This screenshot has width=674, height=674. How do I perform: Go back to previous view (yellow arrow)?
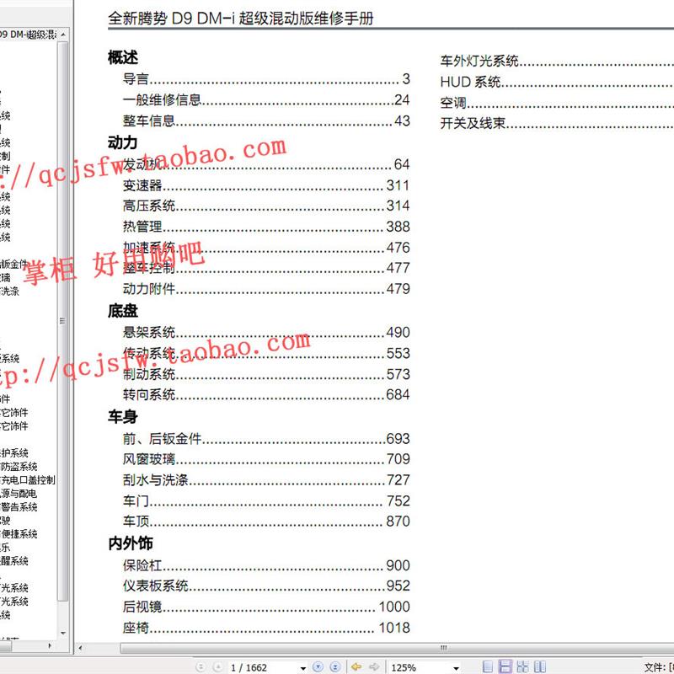click(356, 666)
